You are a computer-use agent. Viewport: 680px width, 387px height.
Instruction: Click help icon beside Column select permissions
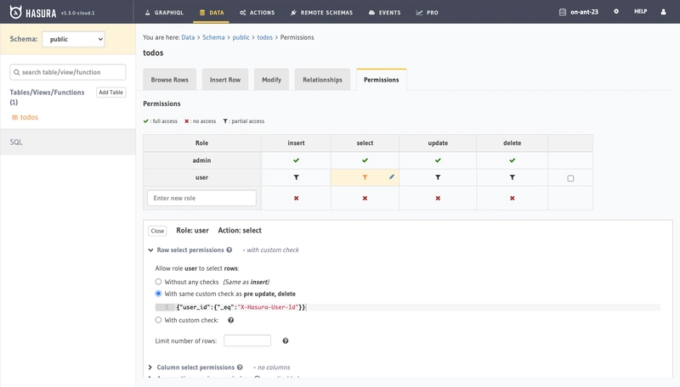coord(240,367)
